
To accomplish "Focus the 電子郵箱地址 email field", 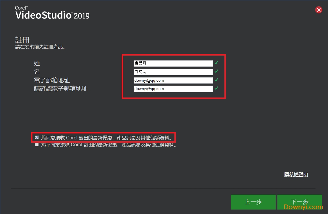I will pos(173,81).
